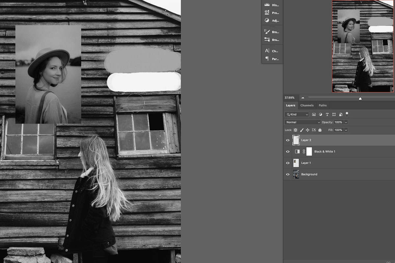Open the blend mode dropdown showing Normal
This screenshot has height=263, width=395.
(x=302, y=122)
